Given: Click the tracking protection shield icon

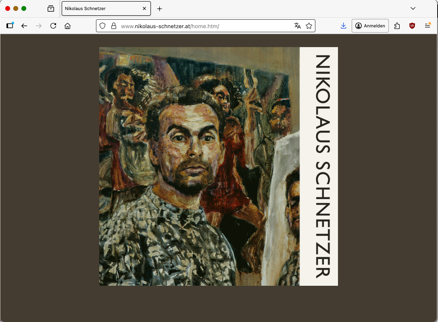Looking at the screenshot, I should [x=102, y=26].
